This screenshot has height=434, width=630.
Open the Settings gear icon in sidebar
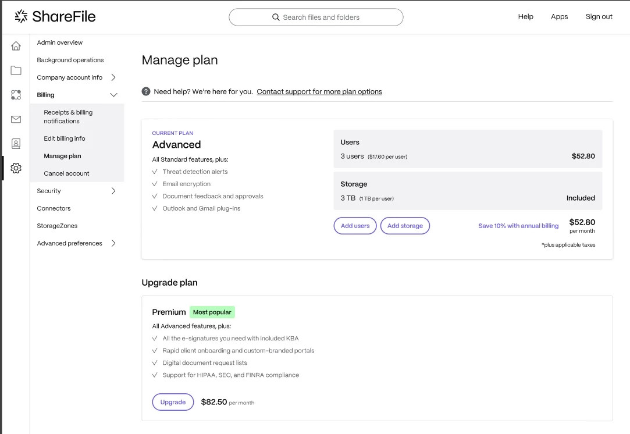[16, 168]
